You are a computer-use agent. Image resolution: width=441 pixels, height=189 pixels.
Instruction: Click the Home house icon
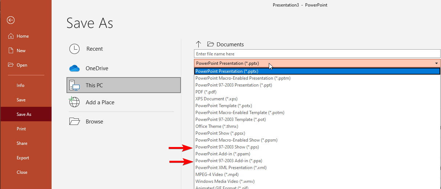point(11,36)
